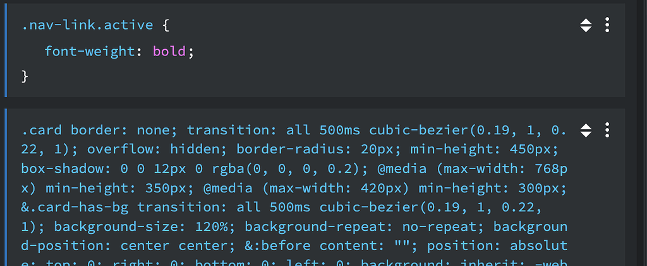This screenshot has width=647, height=266.
Task: Select the &.card-has-bg nested selector
Action: (x=75, y=208)
